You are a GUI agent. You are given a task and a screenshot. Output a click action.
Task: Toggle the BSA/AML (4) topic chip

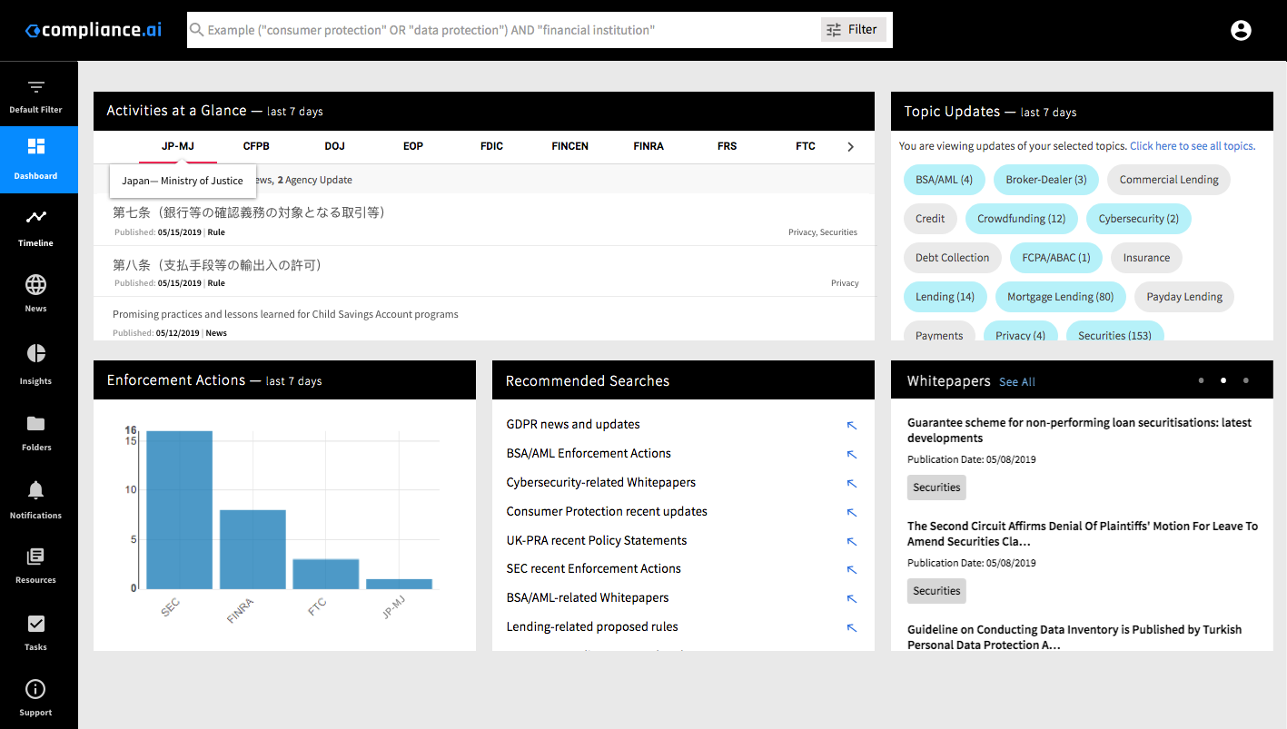pos(945,180)
